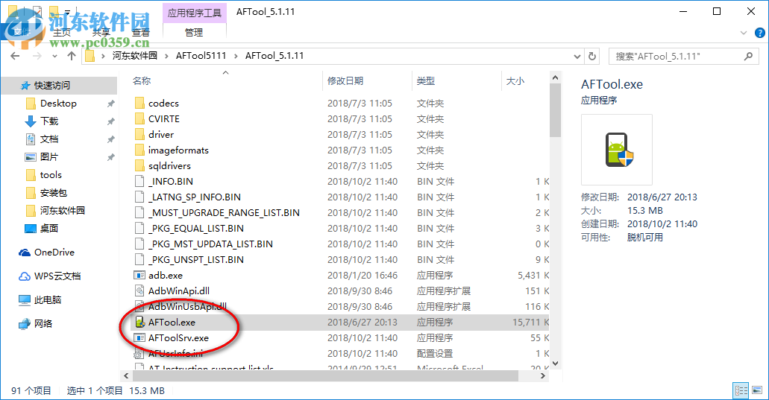Open the 管理 ribbon tab
The image size is (769, 400).
point(194,32)
